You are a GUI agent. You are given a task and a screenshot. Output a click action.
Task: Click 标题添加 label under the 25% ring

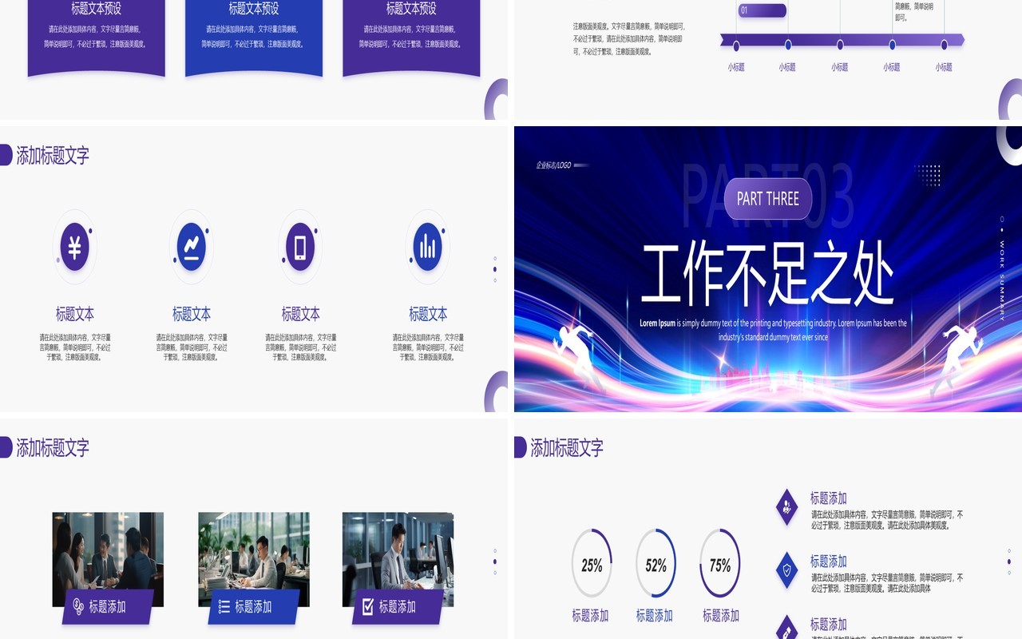pos(590,616)
